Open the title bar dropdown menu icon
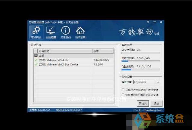192x130 pixels. point(148,22)
